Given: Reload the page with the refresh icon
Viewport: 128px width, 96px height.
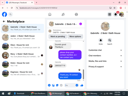Looking at the screenshot, I should click(x=12, y=8).
